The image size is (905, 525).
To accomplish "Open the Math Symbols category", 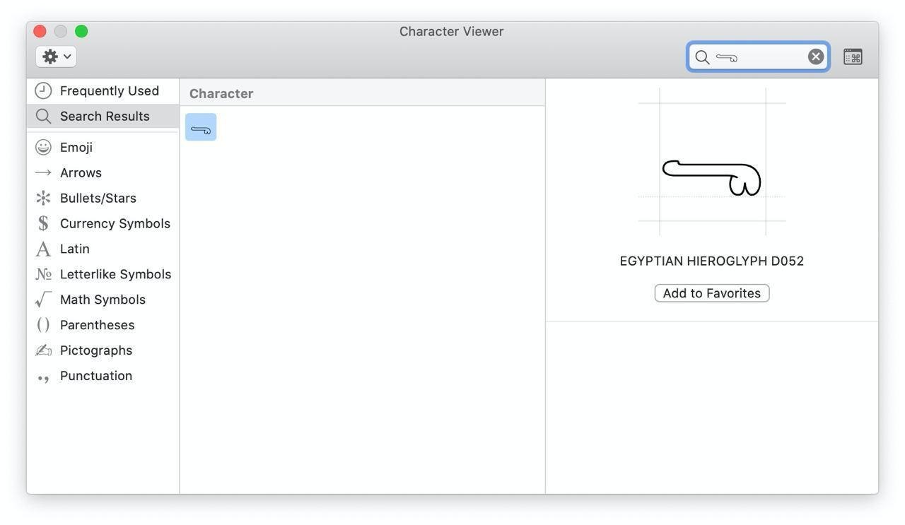I will 103,300.
